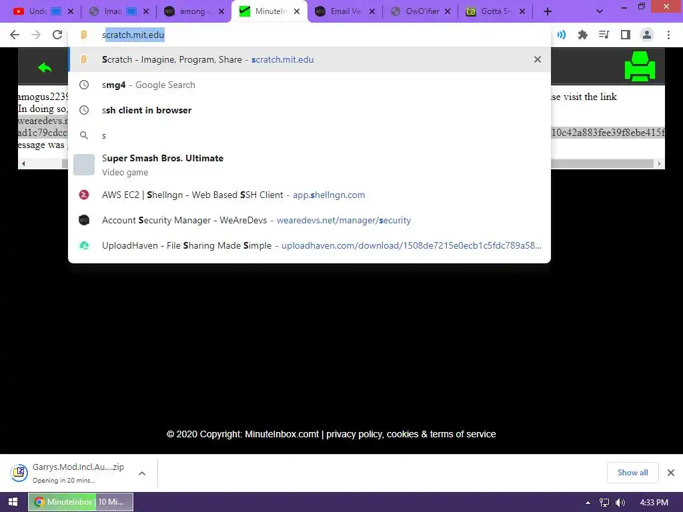Screen dimensions: 683x512
Task: Open the tab search chevron
Action: [x=600, y=12]
